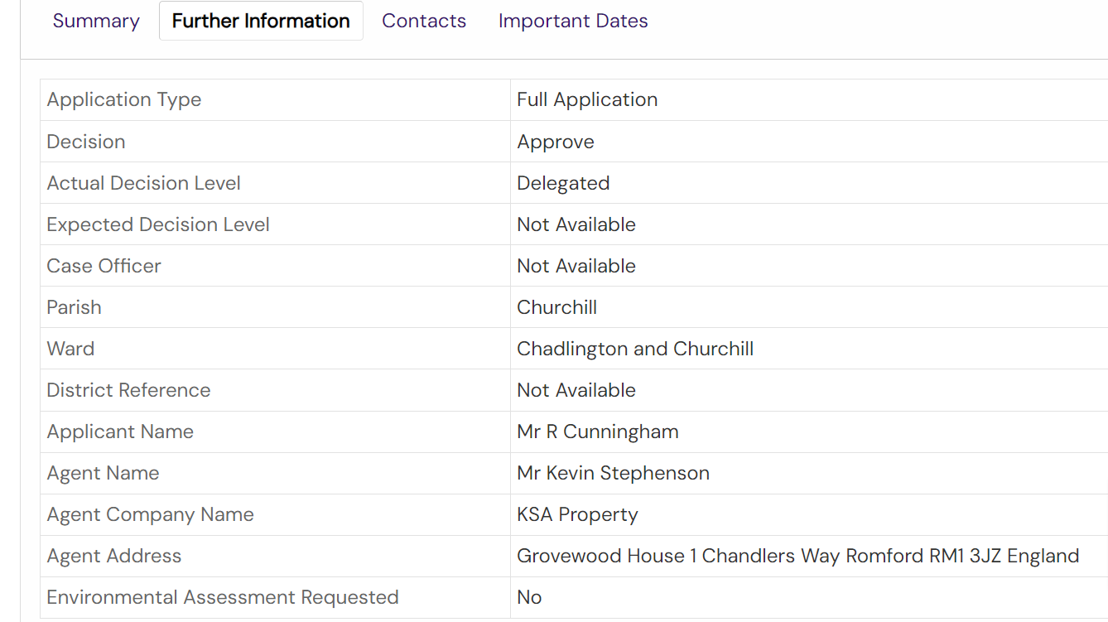Select the 'Delegated' decision level value
The width and height of the screenshot is (1108, 622).
(563, 183)
